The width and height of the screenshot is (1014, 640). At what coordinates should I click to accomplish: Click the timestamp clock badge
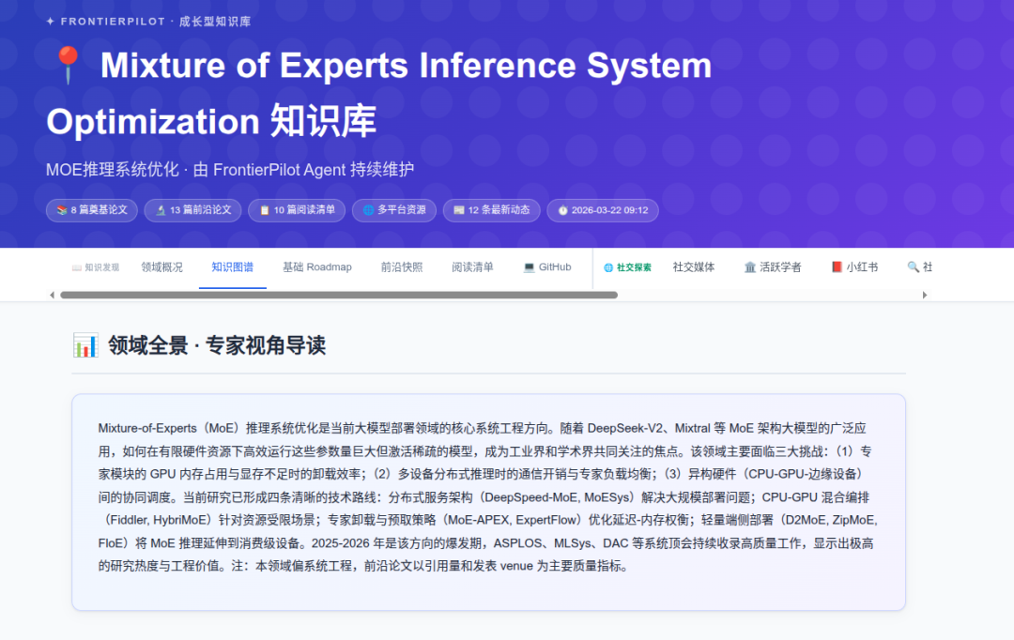[603, 210]
